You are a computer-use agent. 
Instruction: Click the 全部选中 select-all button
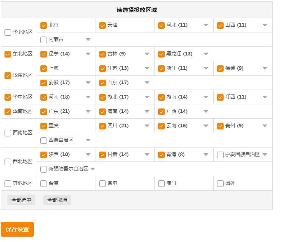(x=21, y=200)
